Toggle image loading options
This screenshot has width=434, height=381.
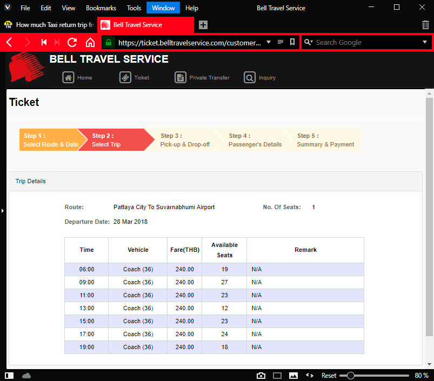click(293, 376)
